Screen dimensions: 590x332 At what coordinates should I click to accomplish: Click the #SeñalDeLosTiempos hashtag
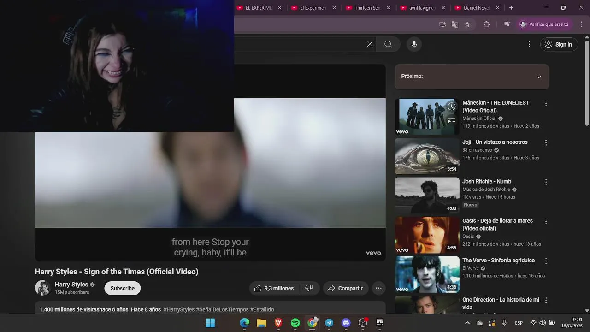coord(222,309)
